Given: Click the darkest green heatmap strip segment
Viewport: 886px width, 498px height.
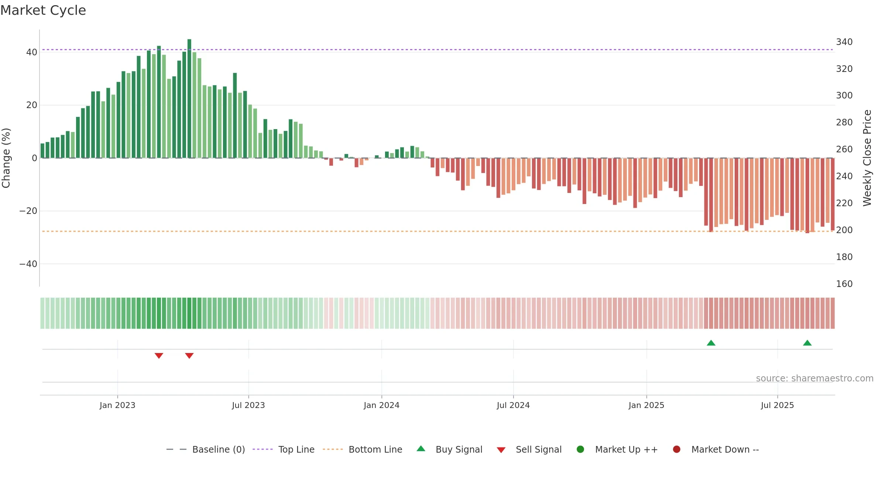Looking at the screenshot, I should pyautogui.click(x=189, y=313).
